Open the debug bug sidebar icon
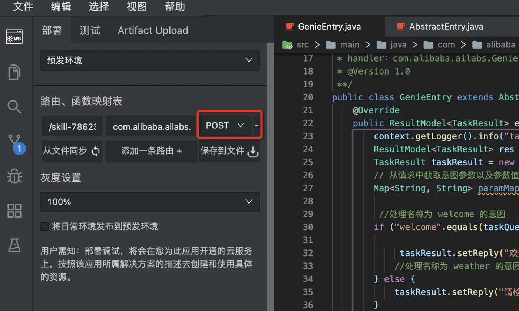519x311 pixels. [14, 176]
